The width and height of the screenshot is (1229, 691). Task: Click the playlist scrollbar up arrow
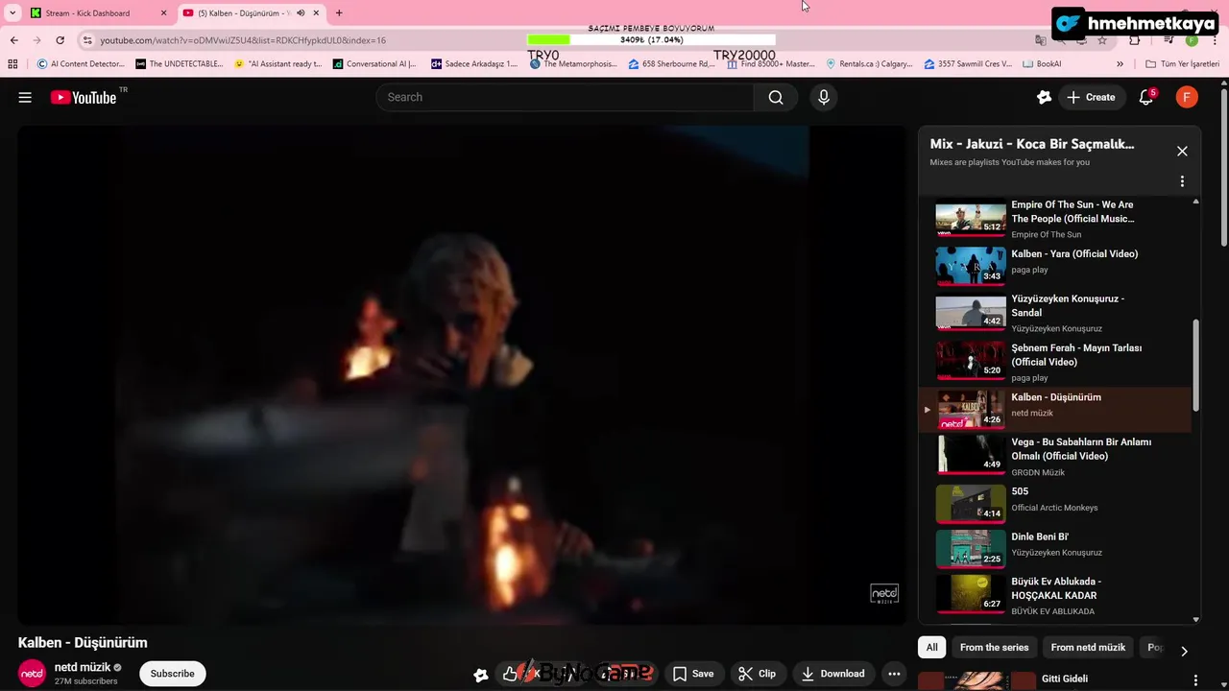click(1195, 202)
